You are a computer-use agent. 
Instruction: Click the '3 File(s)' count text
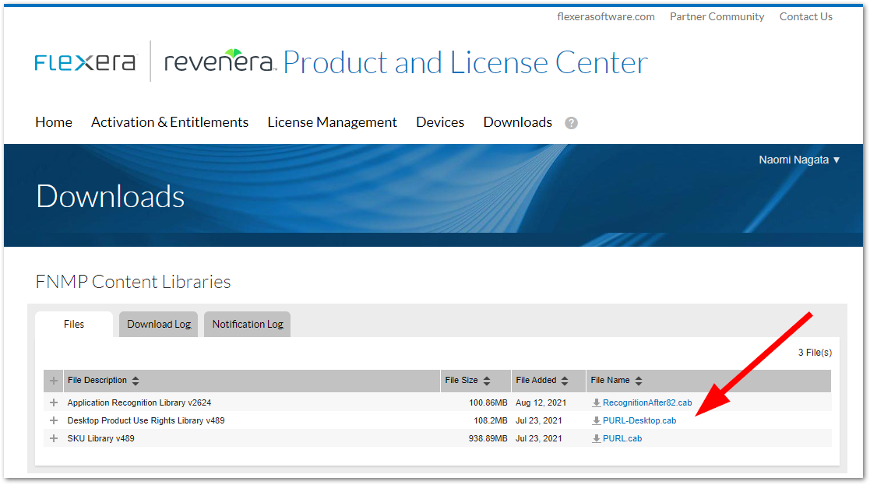[x=815, y=353]
